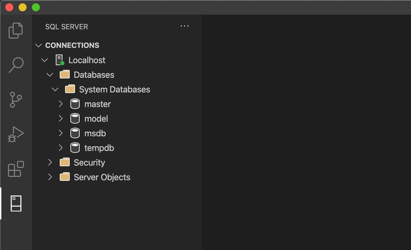Open the Source Control view
Image resolution: width=411 pixels, height=250 pixels.
(16, 100)
